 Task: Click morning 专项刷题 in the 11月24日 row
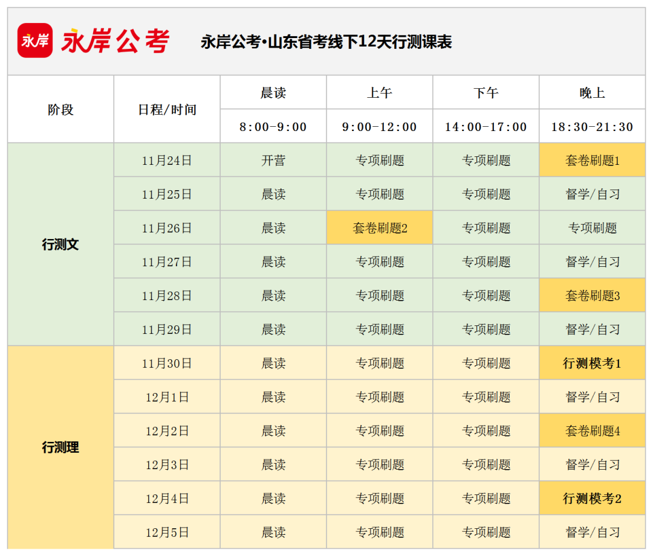[x=379, y=160]
